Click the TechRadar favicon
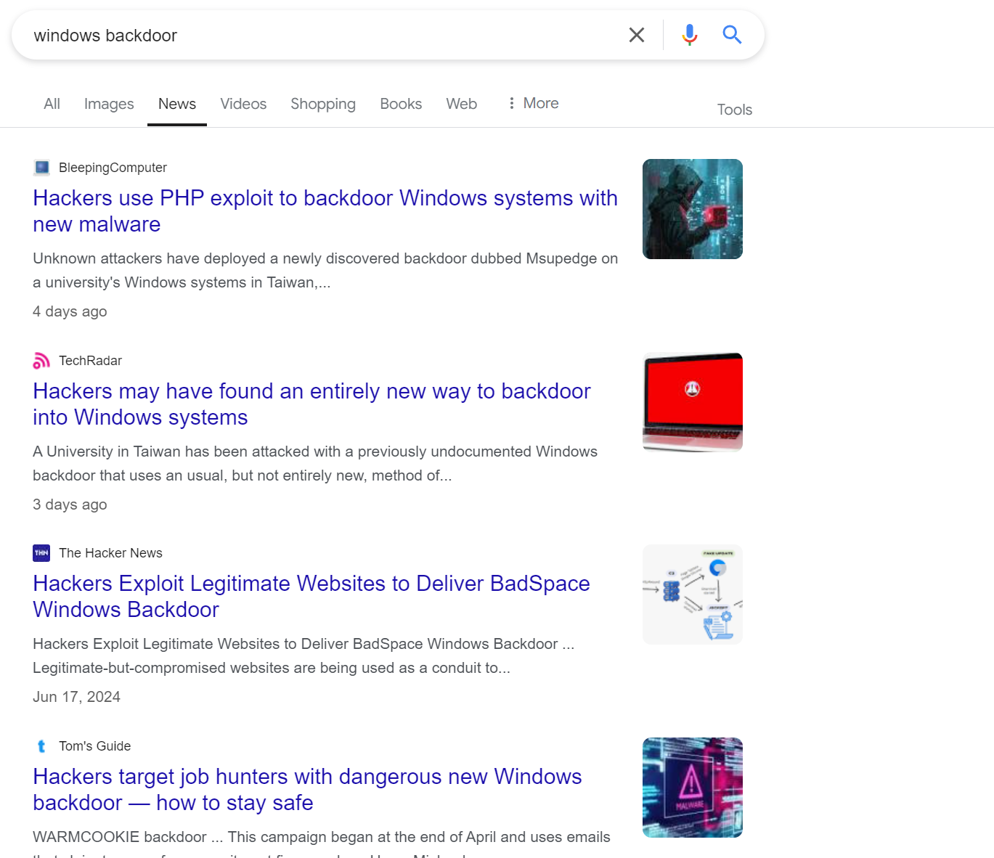 (41, 361)
